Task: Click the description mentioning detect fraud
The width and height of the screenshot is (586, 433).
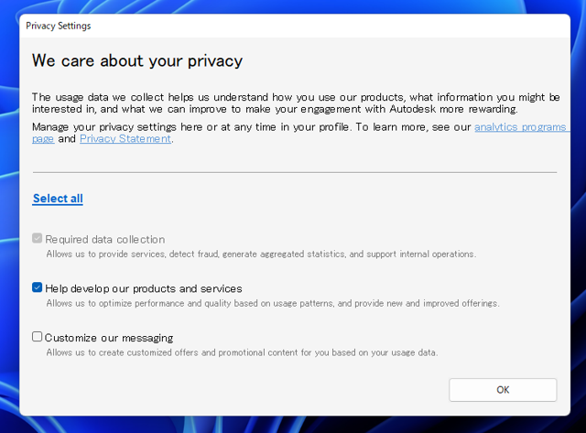Action: pyautogui.click(x=261, y=254)
